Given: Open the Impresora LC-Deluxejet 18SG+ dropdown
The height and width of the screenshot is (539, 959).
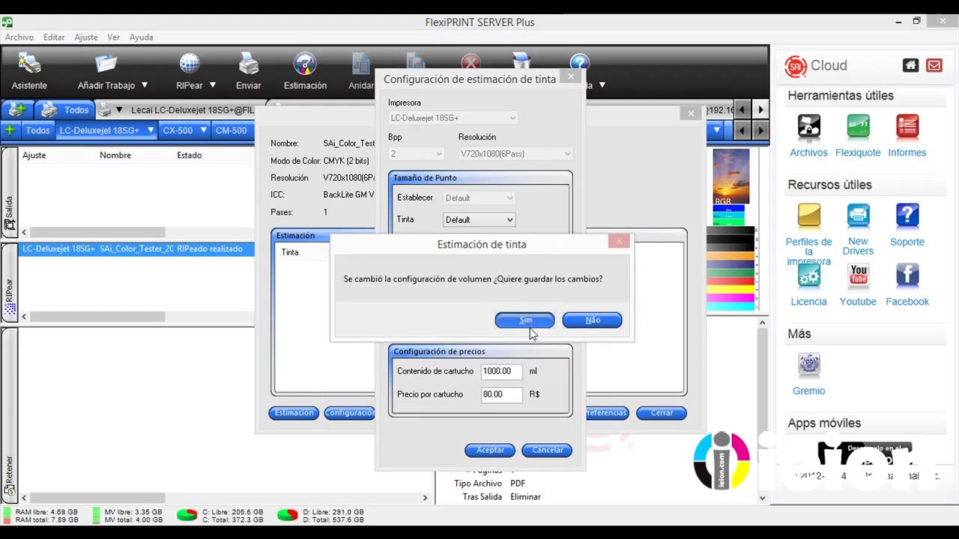Looking at the screenshot, I should (453, 118).
